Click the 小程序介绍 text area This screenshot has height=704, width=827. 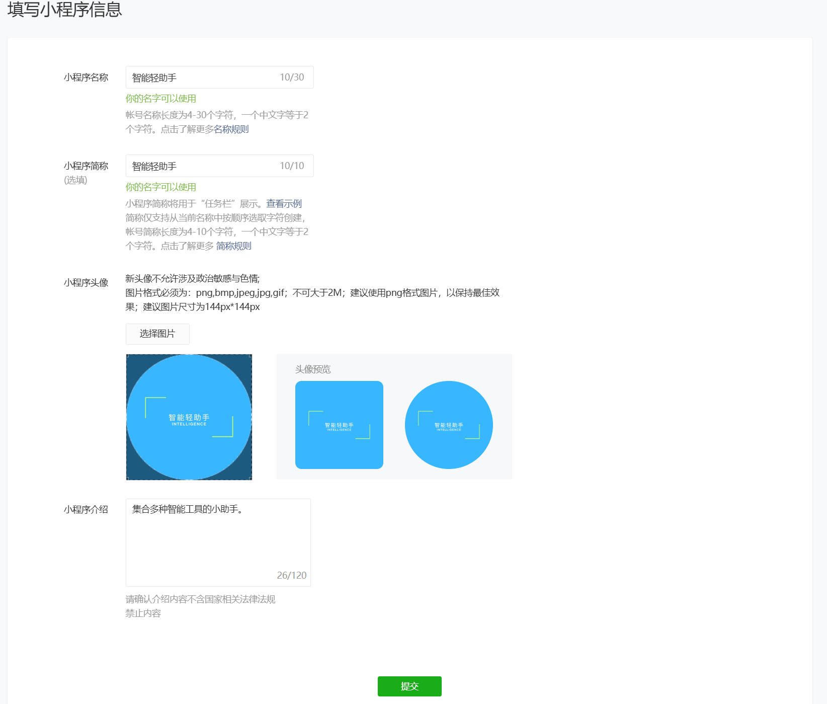point(218,542)
